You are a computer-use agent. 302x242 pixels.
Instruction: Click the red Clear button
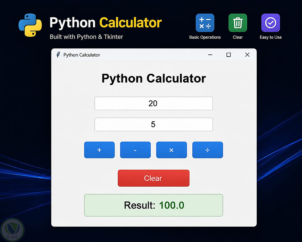click(153, 178)
